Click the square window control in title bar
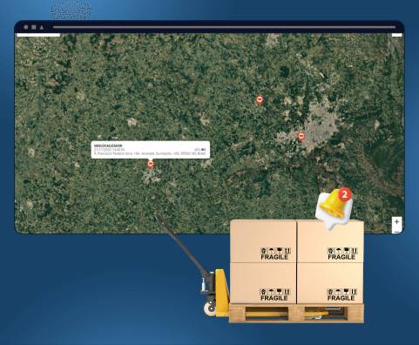 click(34, 27)
